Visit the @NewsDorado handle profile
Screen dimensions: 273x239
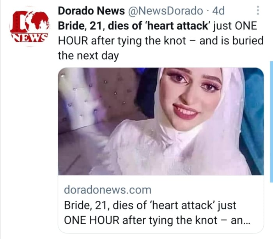(166, 11)
